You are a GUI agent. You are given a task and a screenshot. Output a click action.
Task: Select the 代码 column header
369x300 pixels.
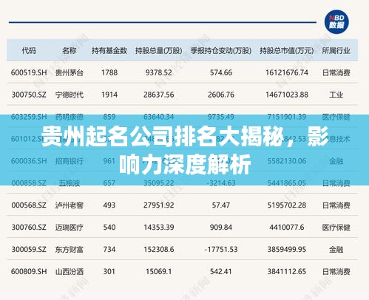pyautogui.click(x=29, y=50)
